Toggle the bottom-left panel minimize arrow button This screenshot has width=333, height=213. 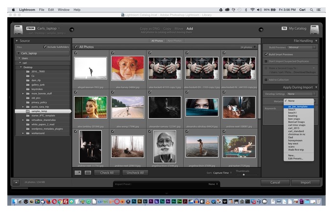pyautogui.click(x=16, y=182)
